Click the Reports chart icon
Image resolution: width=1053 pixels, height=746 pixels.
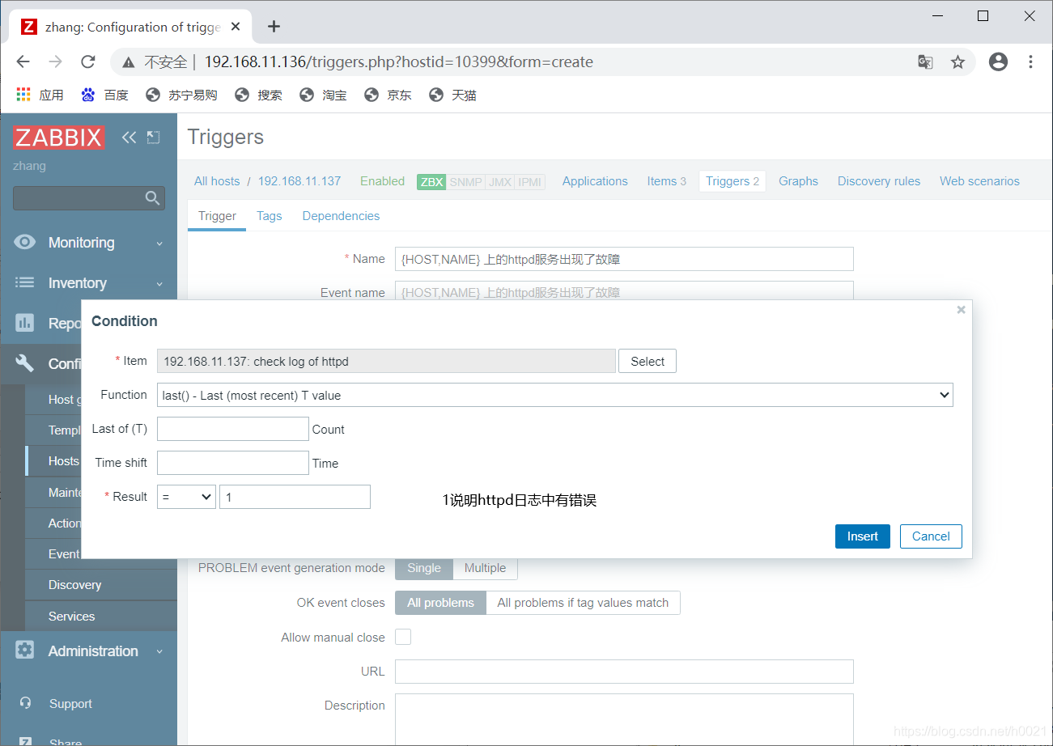[x=25, y=323]
